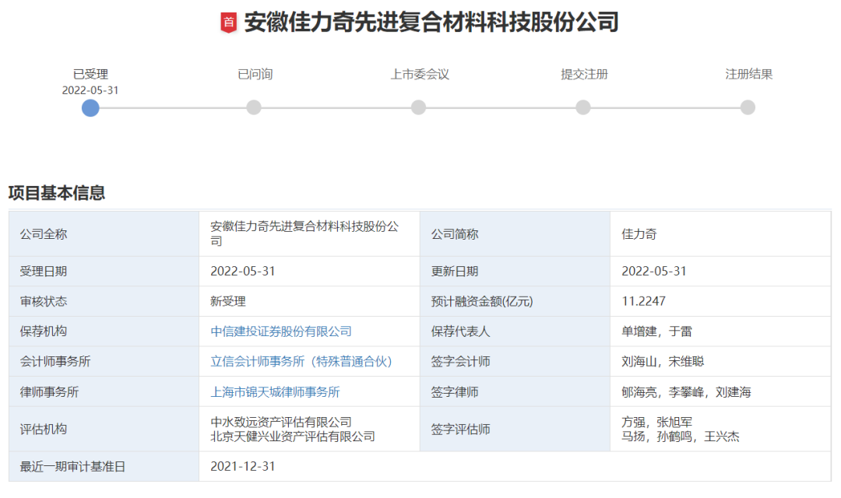Click the 注册结果 stage circle
841x498 pixels.
[x=748, y=108]
